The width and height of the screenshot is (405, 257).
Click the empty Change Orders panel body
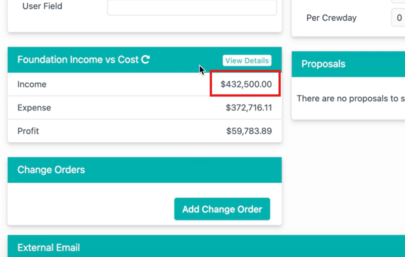click(145, 204)
